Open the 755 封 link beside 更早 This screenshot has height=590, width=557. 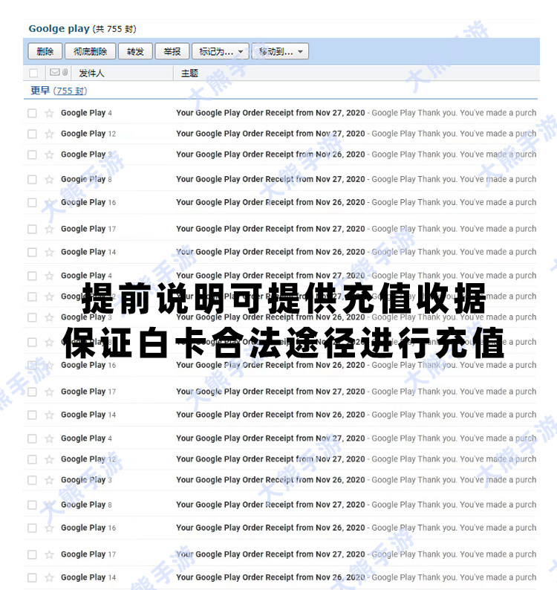click(70, 91)
